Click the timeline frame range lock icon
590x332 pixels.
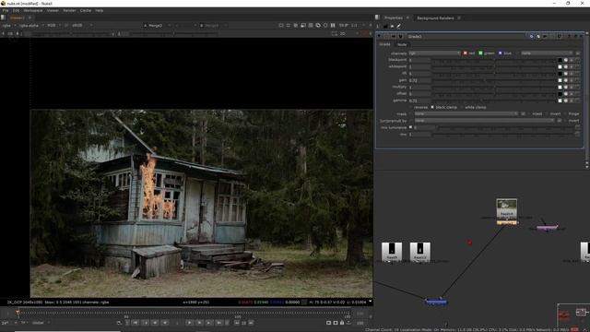pos(342,323)
